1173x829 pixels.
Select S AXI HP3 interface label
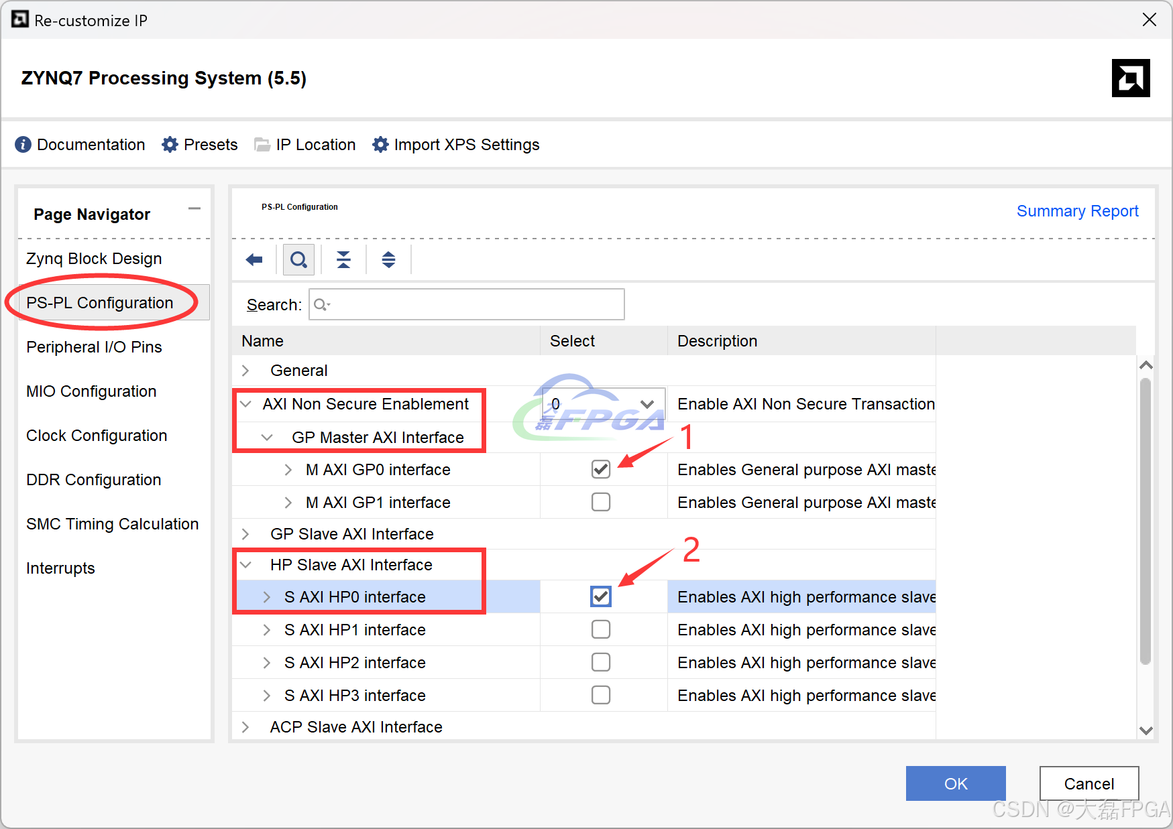click(355, 696)
